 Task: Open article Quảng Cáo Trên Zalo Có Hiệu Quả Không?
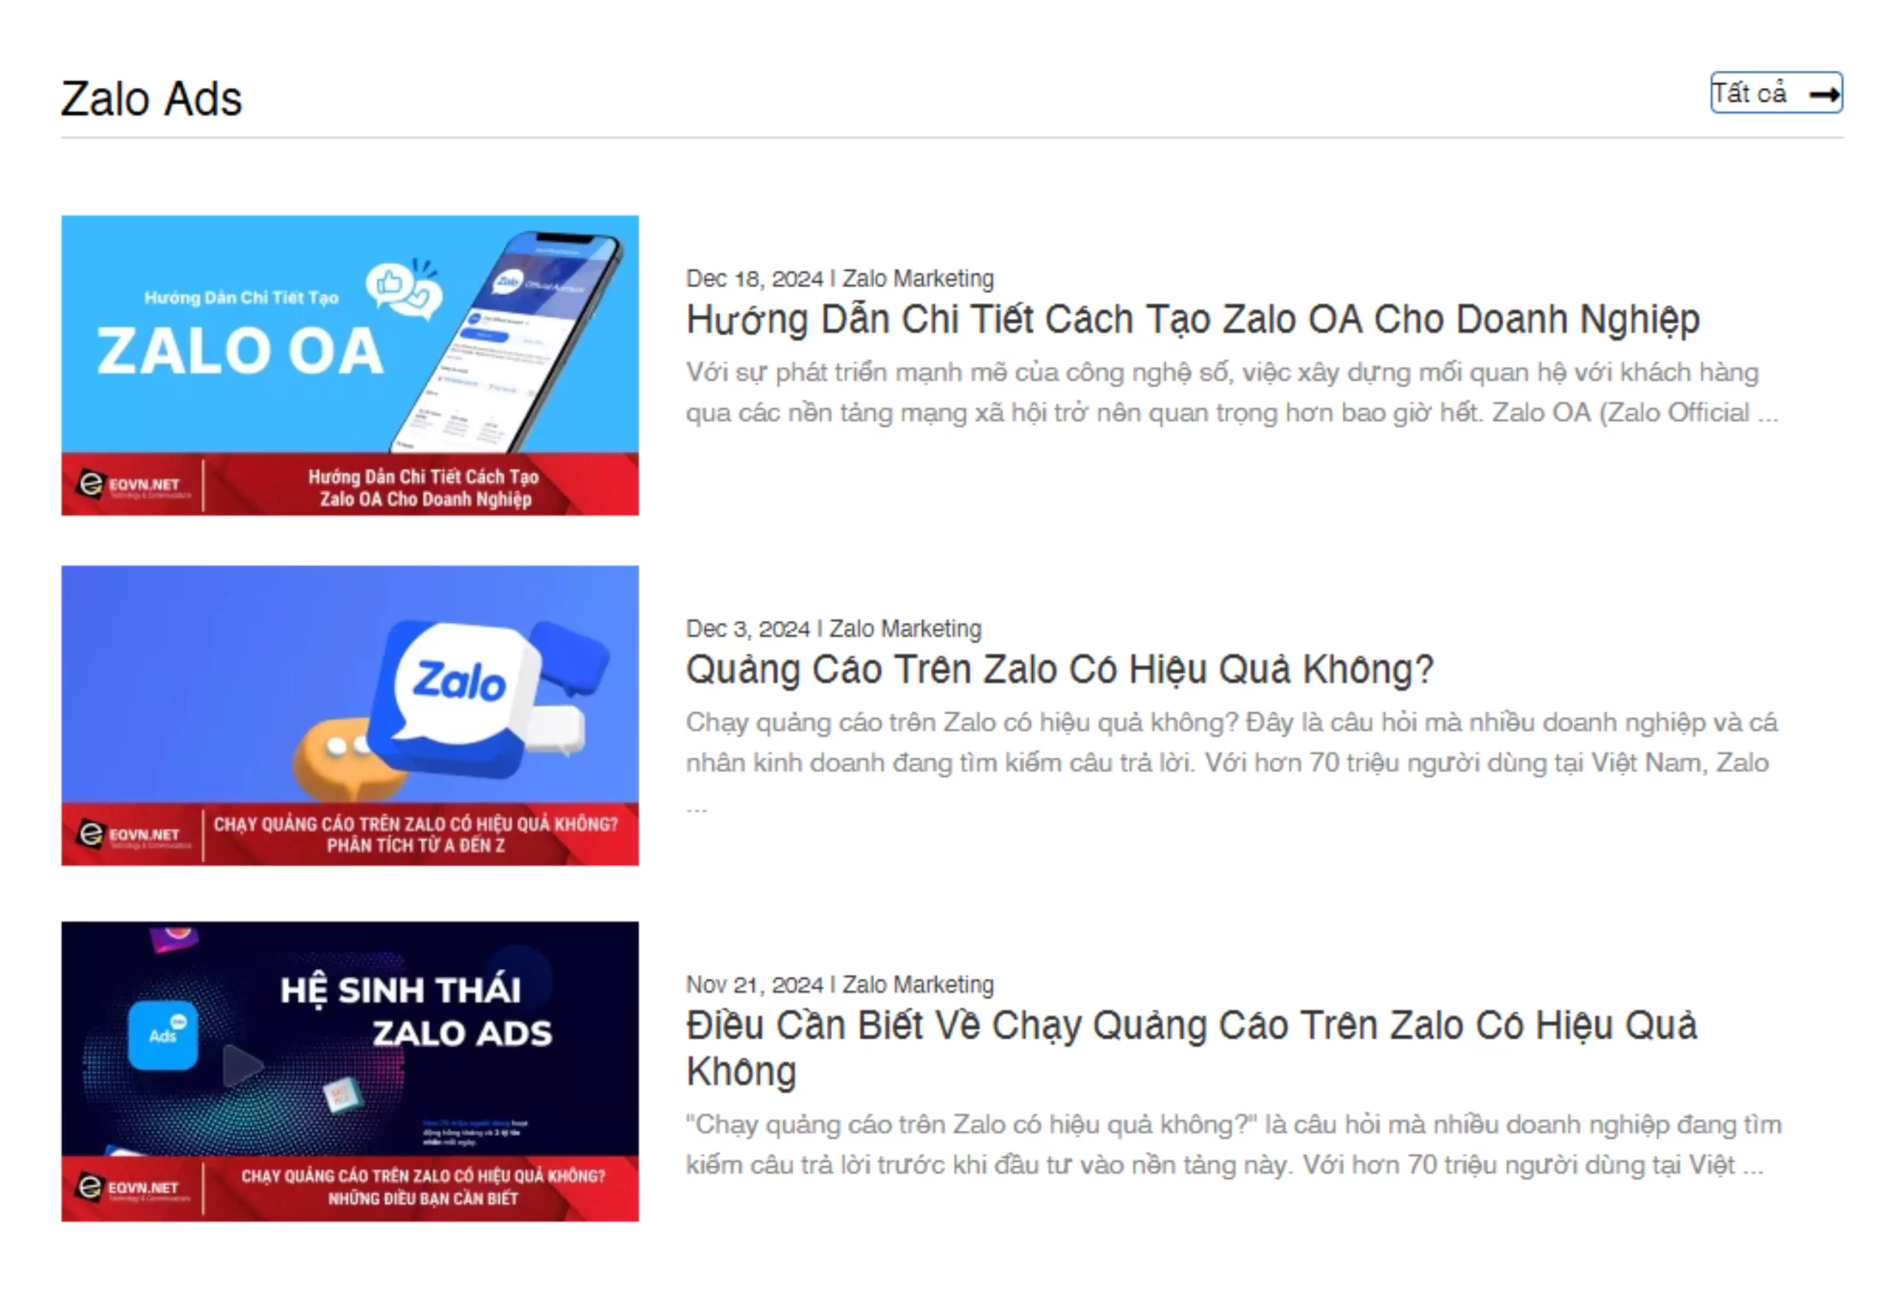point(1059,670)
